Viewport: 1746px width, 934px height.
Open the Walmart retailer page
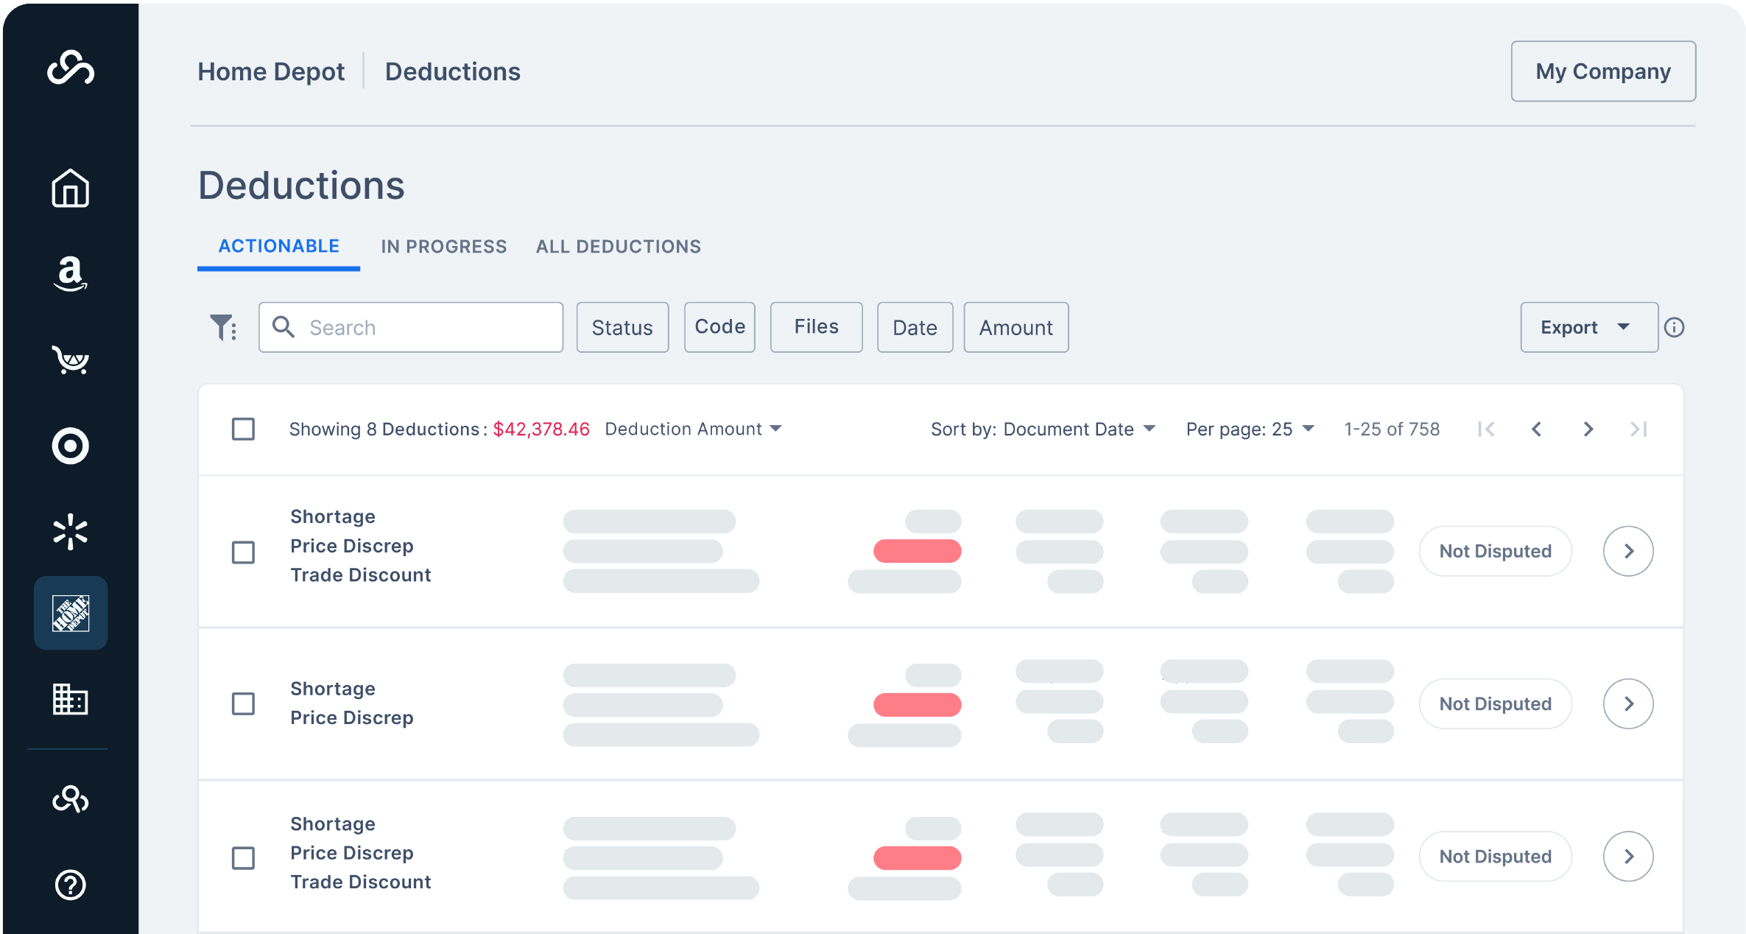[x=70, y=530]
